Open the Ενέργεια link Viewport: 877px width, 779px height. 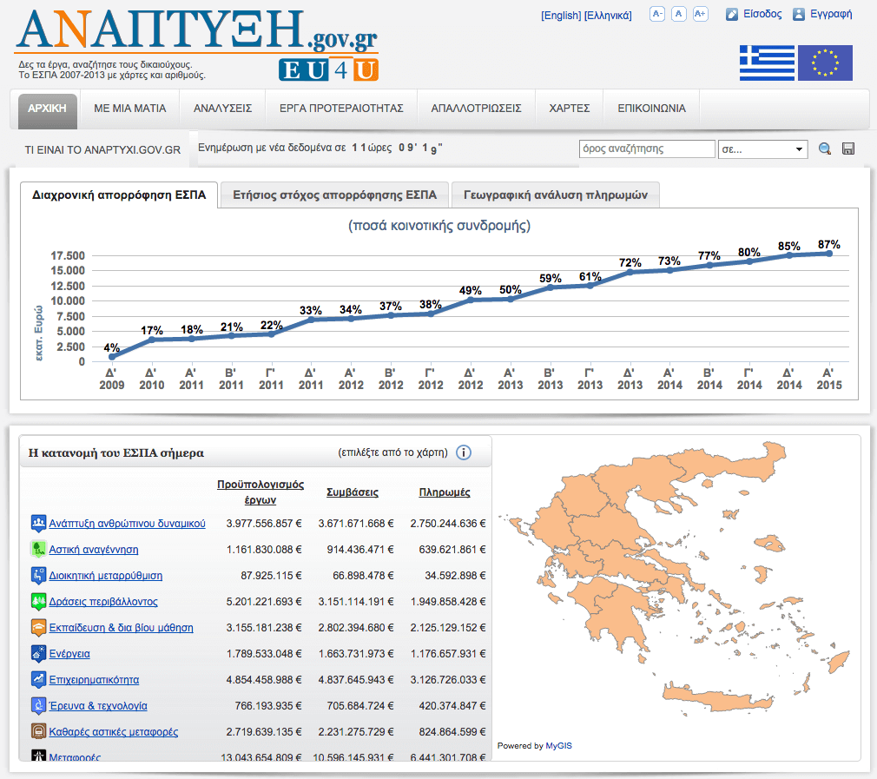[x=69, y=654]
